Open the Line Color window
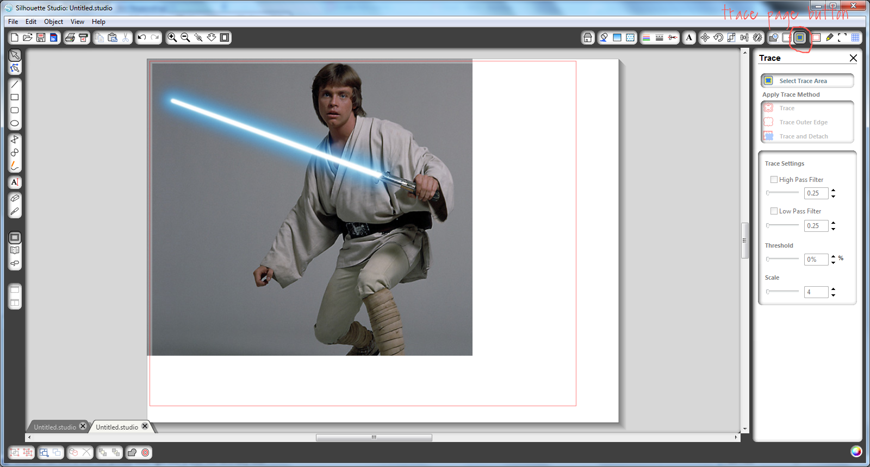Viewport: 870px width, 467px height. (647, 37)
